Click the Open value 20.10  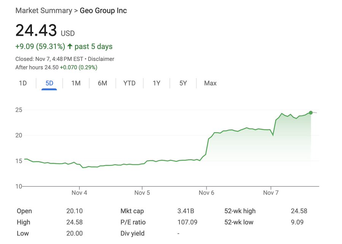coord(74,211)
